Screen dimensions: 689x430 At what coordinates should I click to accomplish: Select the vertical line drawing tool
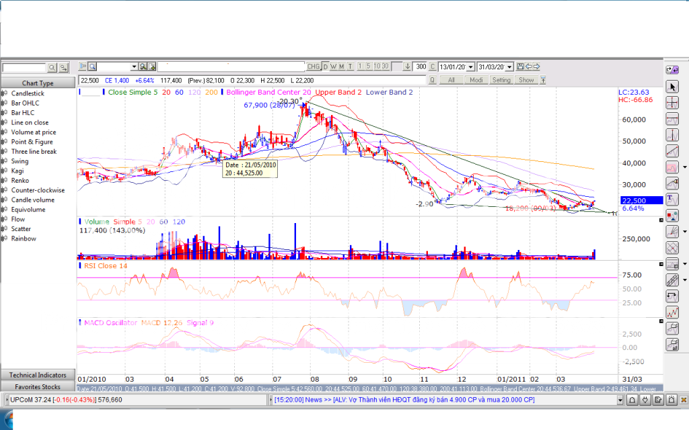[672, 135]
